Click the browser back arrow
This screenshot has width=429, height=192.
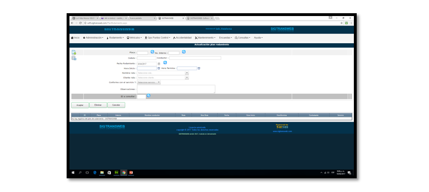click(72, 23)
